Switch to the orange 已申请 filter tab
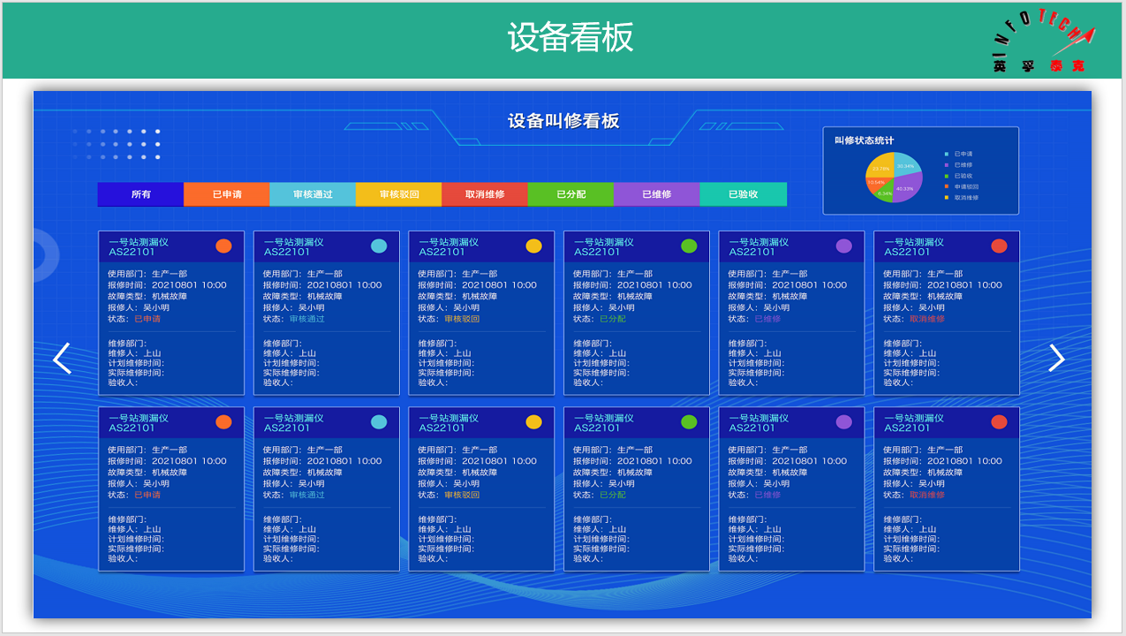 coord(227,194)
